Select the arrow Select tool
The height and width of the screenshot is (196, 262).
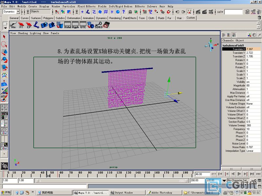pos(4,37)
